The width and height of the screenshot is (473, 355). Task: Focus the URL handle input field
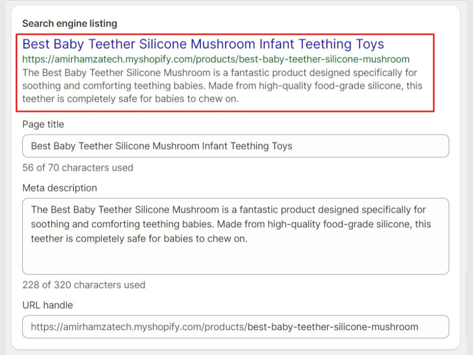pos(236,327)
